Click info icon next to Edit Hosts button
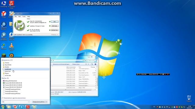The width and height of the screenshot is (195, 109). pyautogui.click(x=50, y=26)
